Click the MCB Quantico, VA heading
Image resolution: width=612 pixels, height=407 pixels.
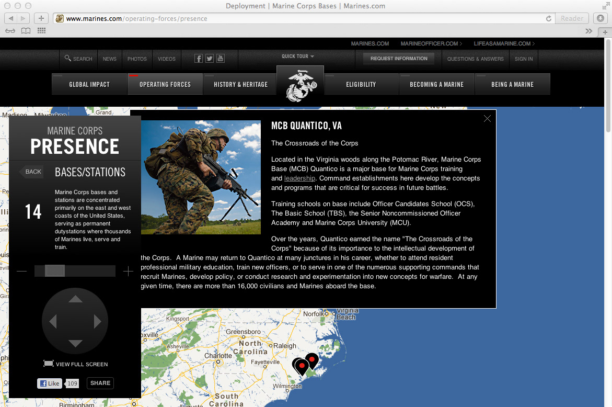pos(306,126)
